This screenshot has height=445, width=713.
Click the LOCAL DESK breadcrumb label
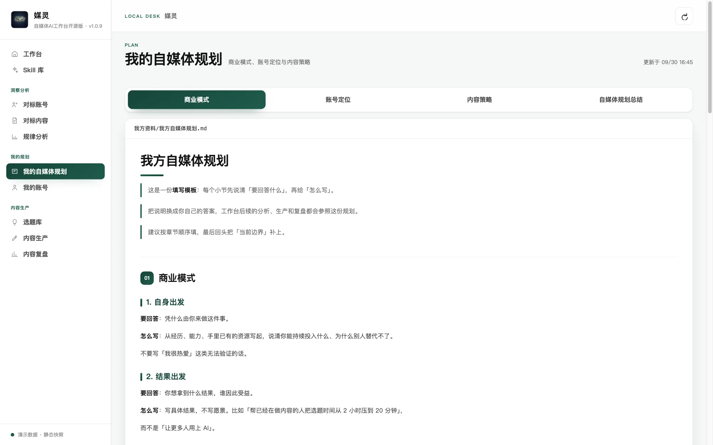(x=142, y=16)
